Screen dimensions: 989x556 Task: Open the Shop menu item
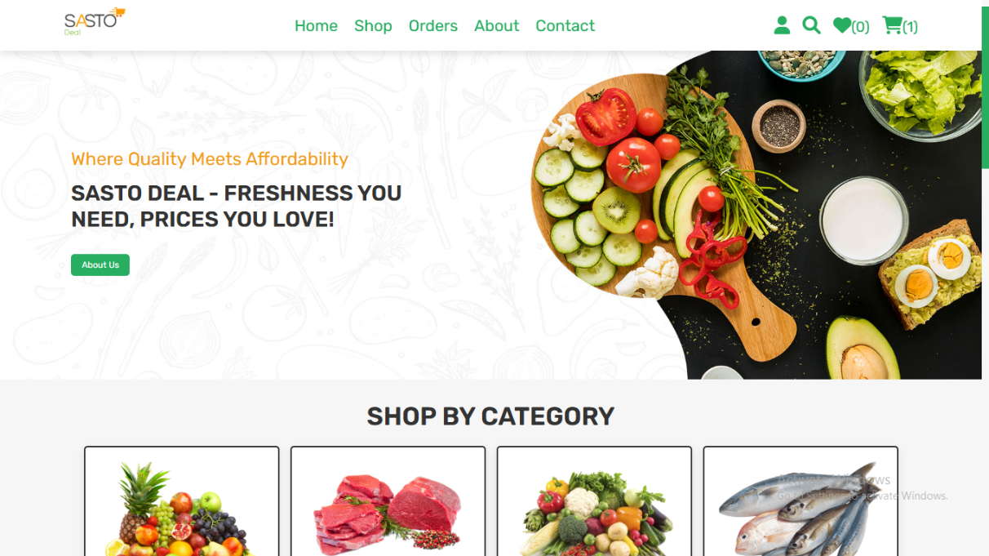click(373, 26)
